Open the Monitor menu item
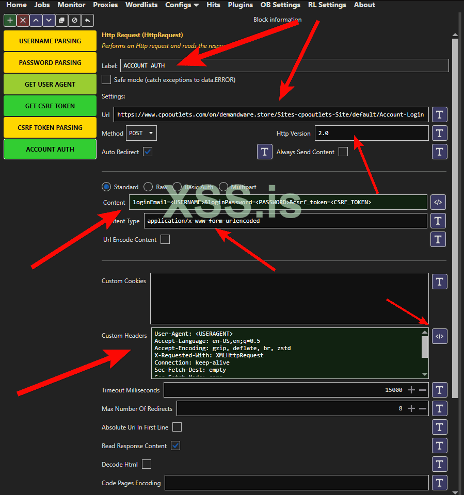464x495 pixels. [x=71, y=5]
